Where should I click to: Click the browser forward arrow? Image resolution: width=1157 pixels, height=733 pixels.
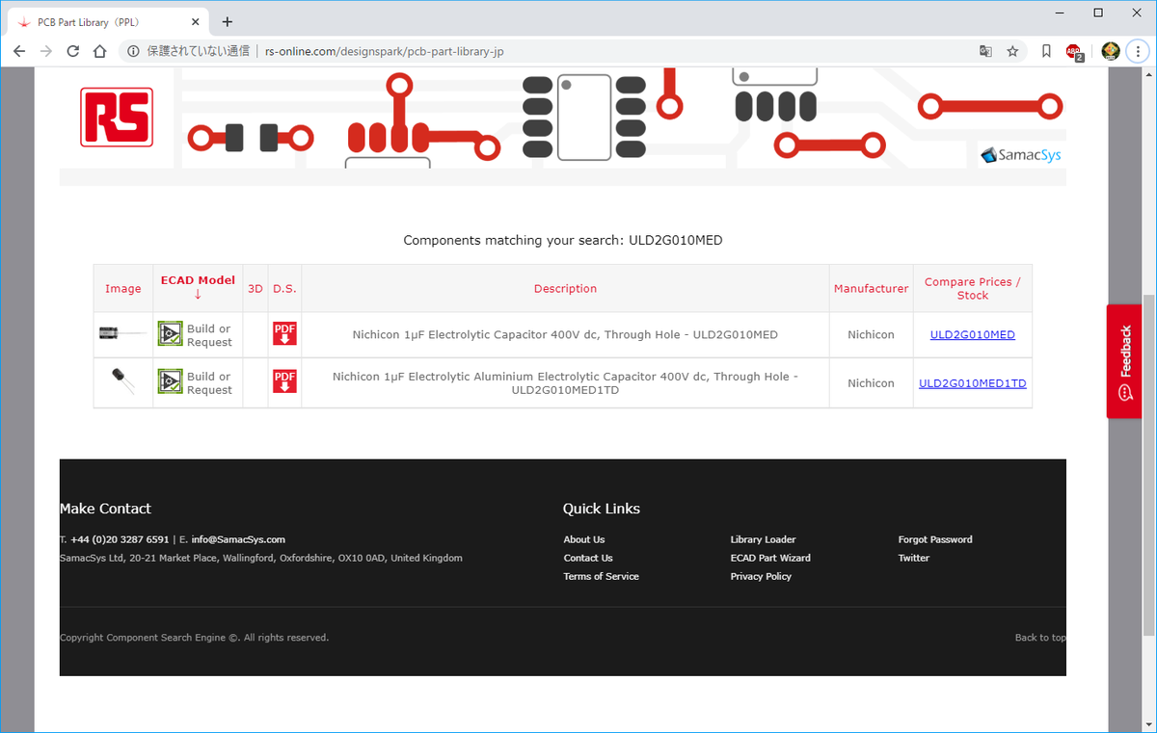click(x=45, y=51)
